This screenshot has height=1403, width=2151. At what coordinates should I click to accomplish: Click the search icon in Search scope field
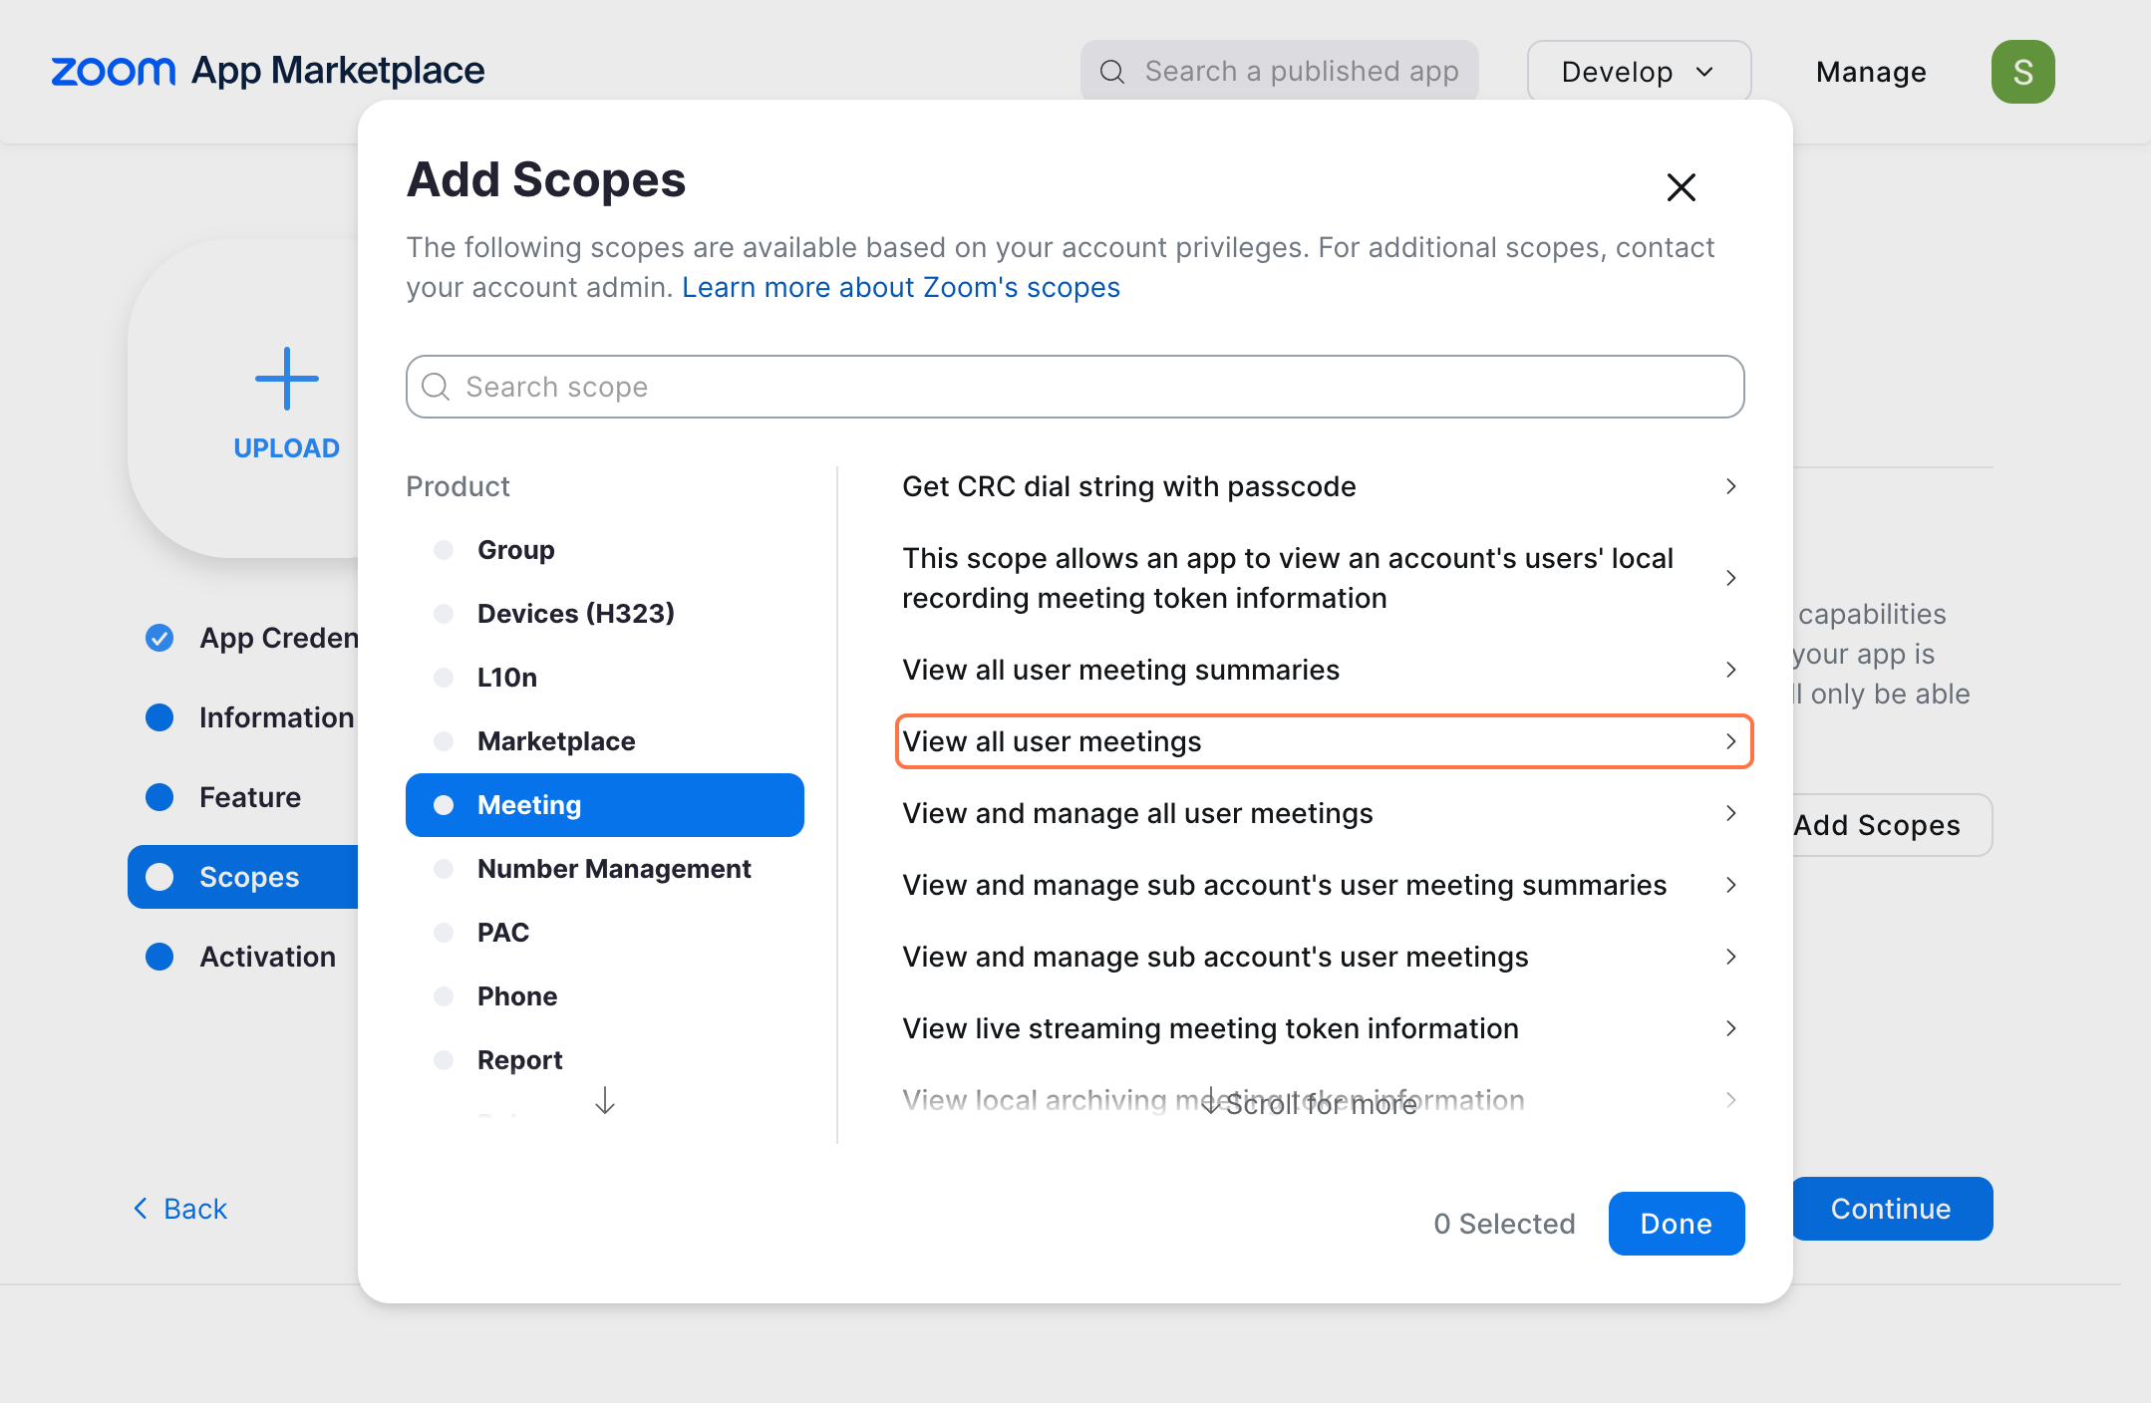pyautogui.click(x=436, y=387)
